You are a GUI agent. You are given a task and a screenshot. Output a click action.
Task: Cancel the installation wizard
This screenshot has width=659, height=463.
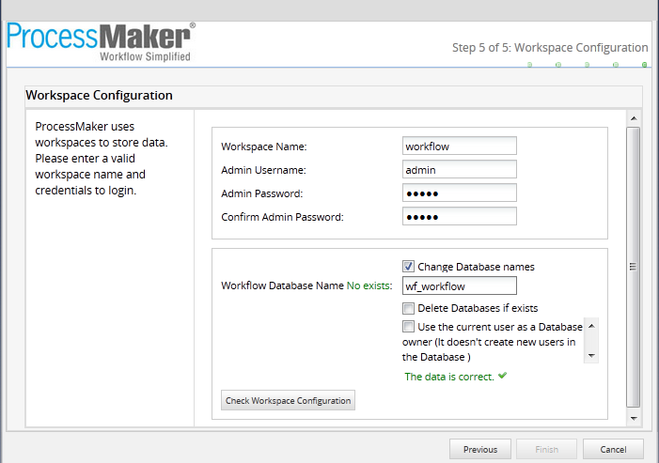point(612,449)
